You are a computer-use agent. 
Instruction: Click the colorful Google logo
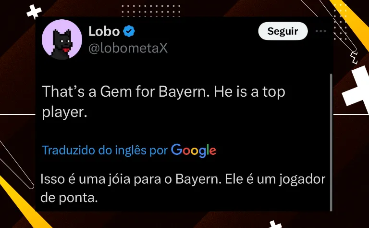point(194,150)
